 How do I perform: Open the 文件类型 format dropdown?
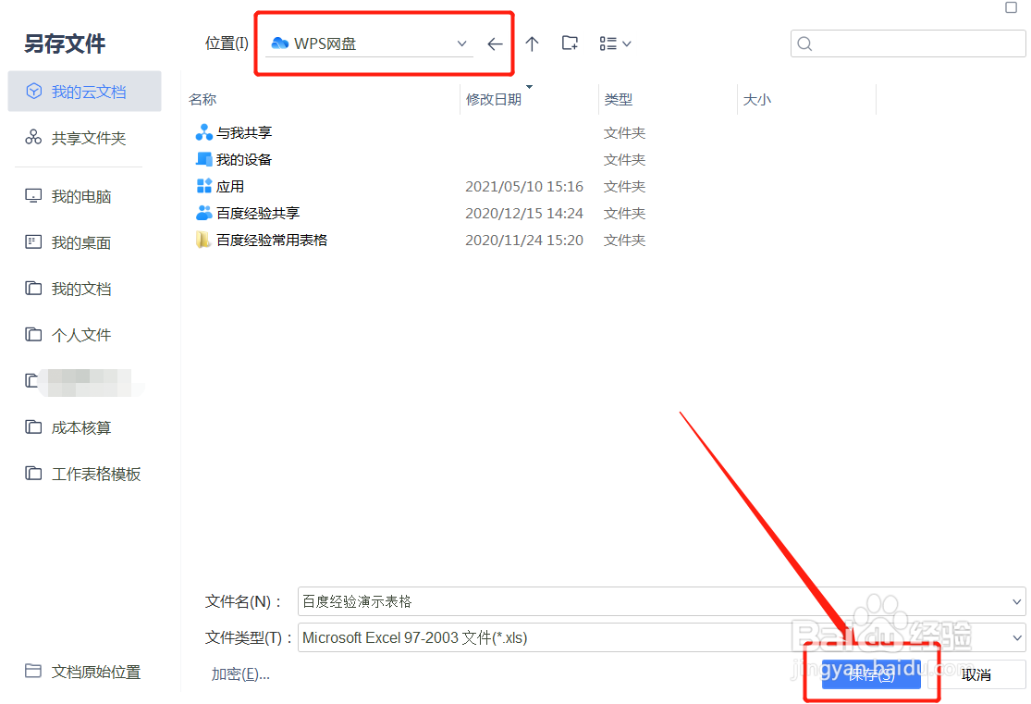click(x=1012, y=637)
